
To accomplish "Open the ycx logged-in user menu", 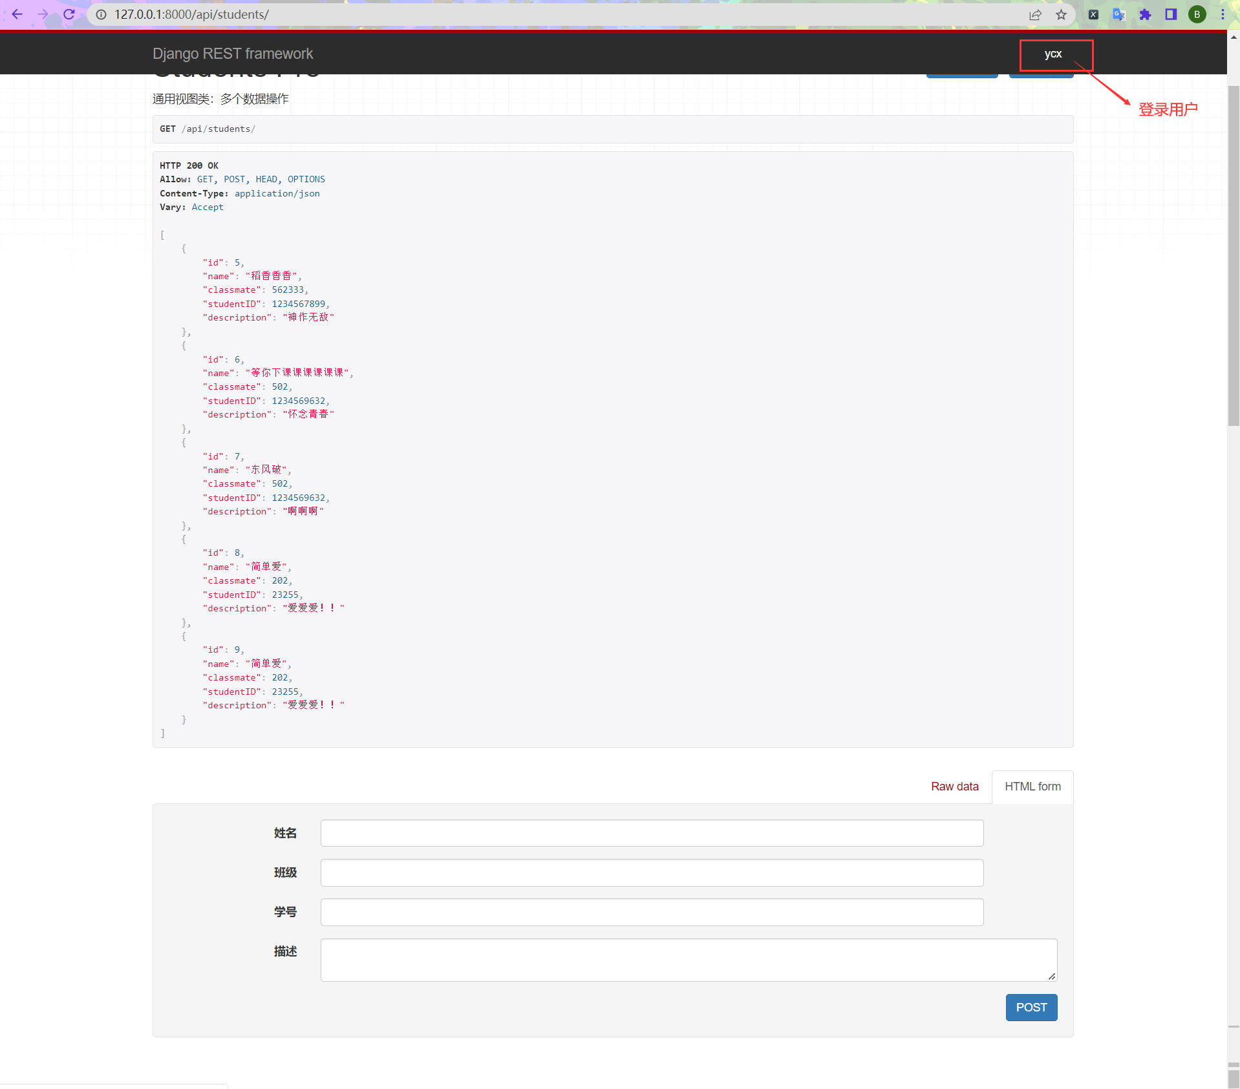I will tap(1053, 54).
